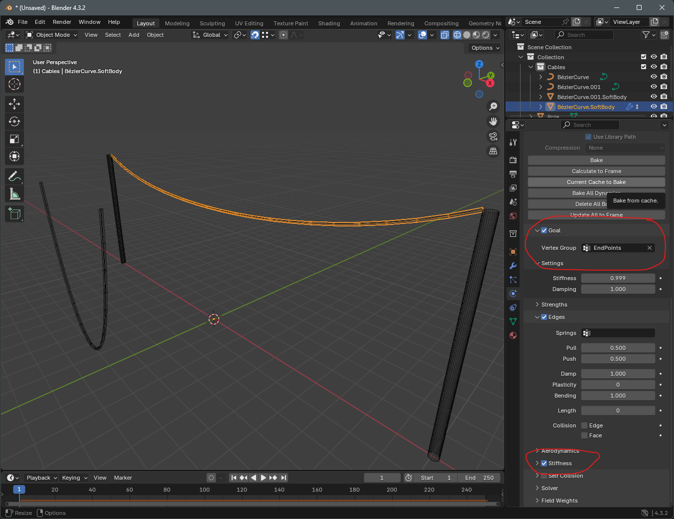Click the 3D Cursor tool
The image size is (674, 519).
(x=14, y=84)
